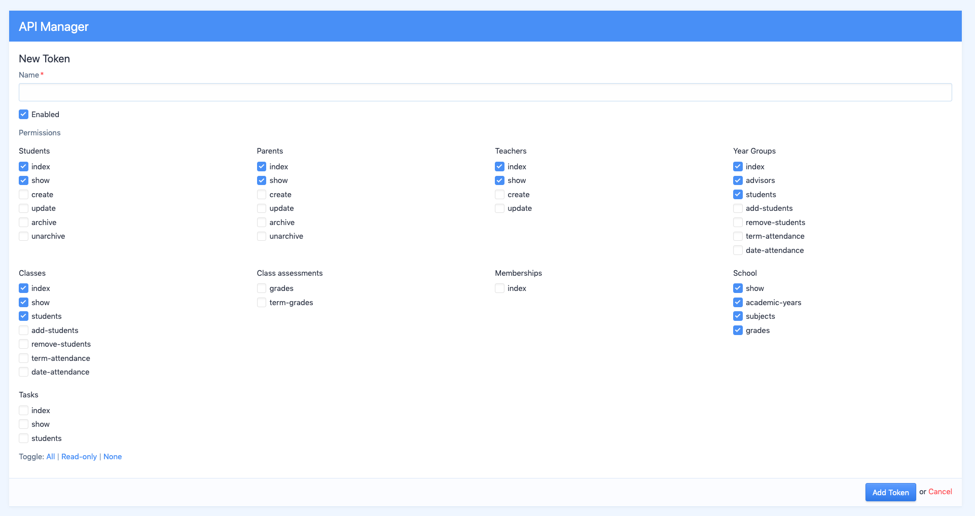Viewport: 975px width, 516px height.
Task: Enable Students create permission
Action: coord(23,195)
